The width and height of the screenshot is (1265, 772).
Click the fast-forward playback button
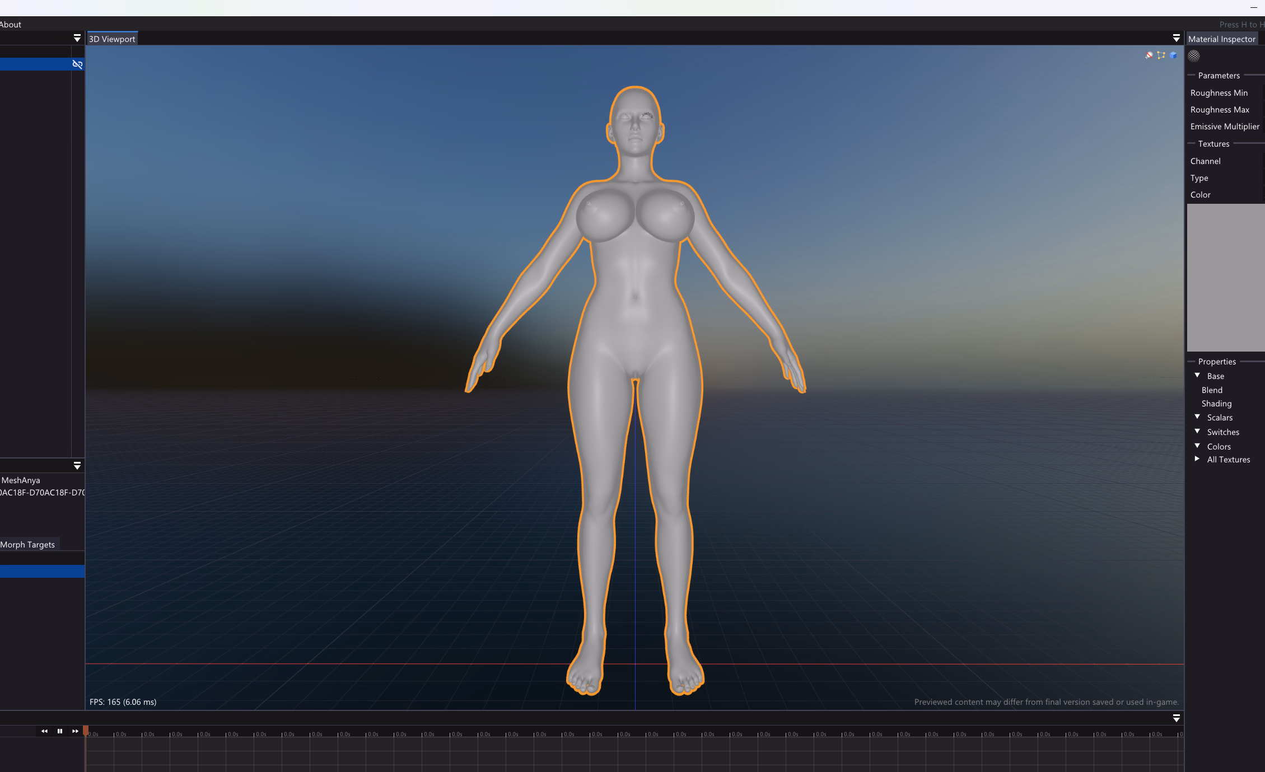(x=75, y=731)
